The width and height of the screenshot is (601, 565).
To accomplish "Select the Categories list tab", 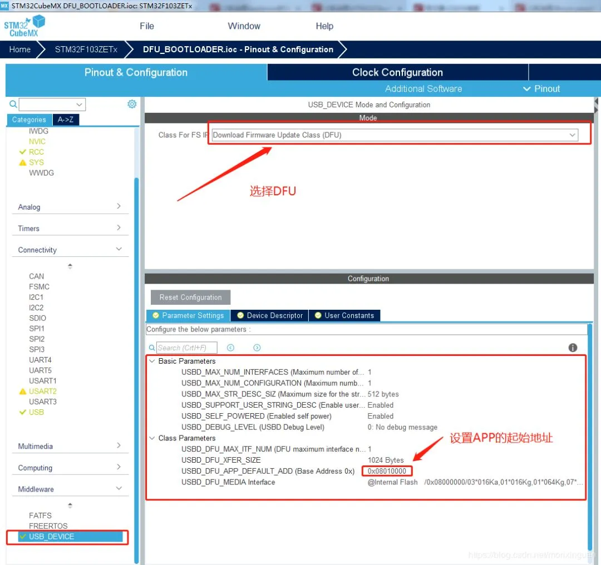I will 29,120.
